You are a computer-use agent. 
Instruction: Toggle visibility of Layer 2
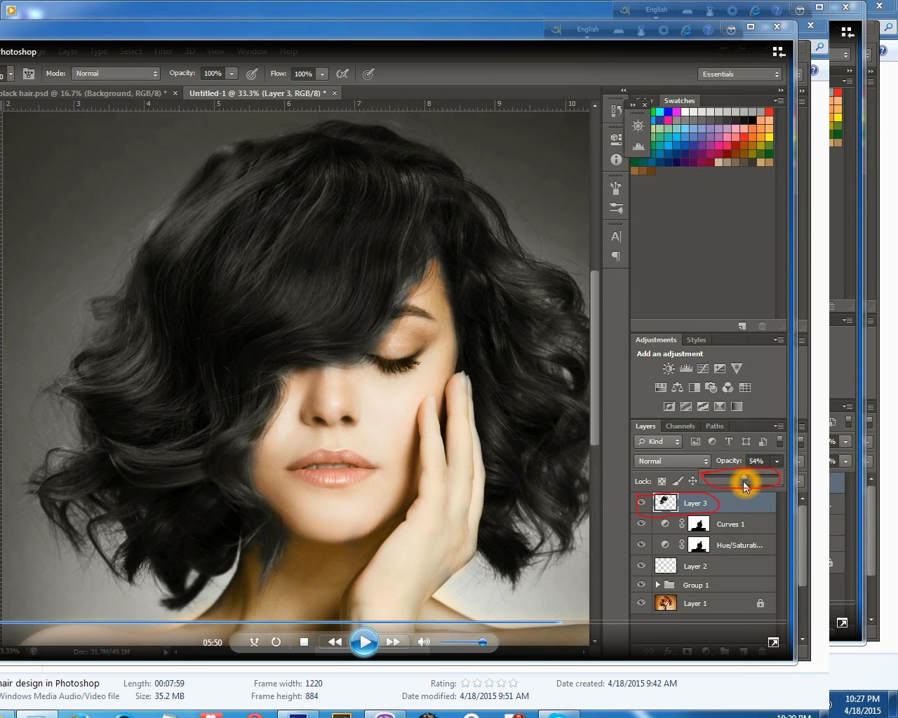tap(641, 565)
